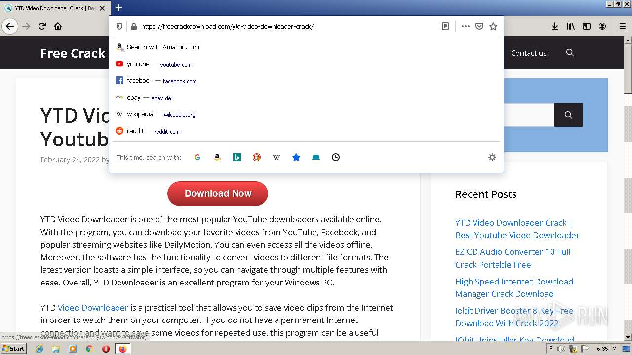Switch to Firefox taskbar button

click(x=122, y=349)
